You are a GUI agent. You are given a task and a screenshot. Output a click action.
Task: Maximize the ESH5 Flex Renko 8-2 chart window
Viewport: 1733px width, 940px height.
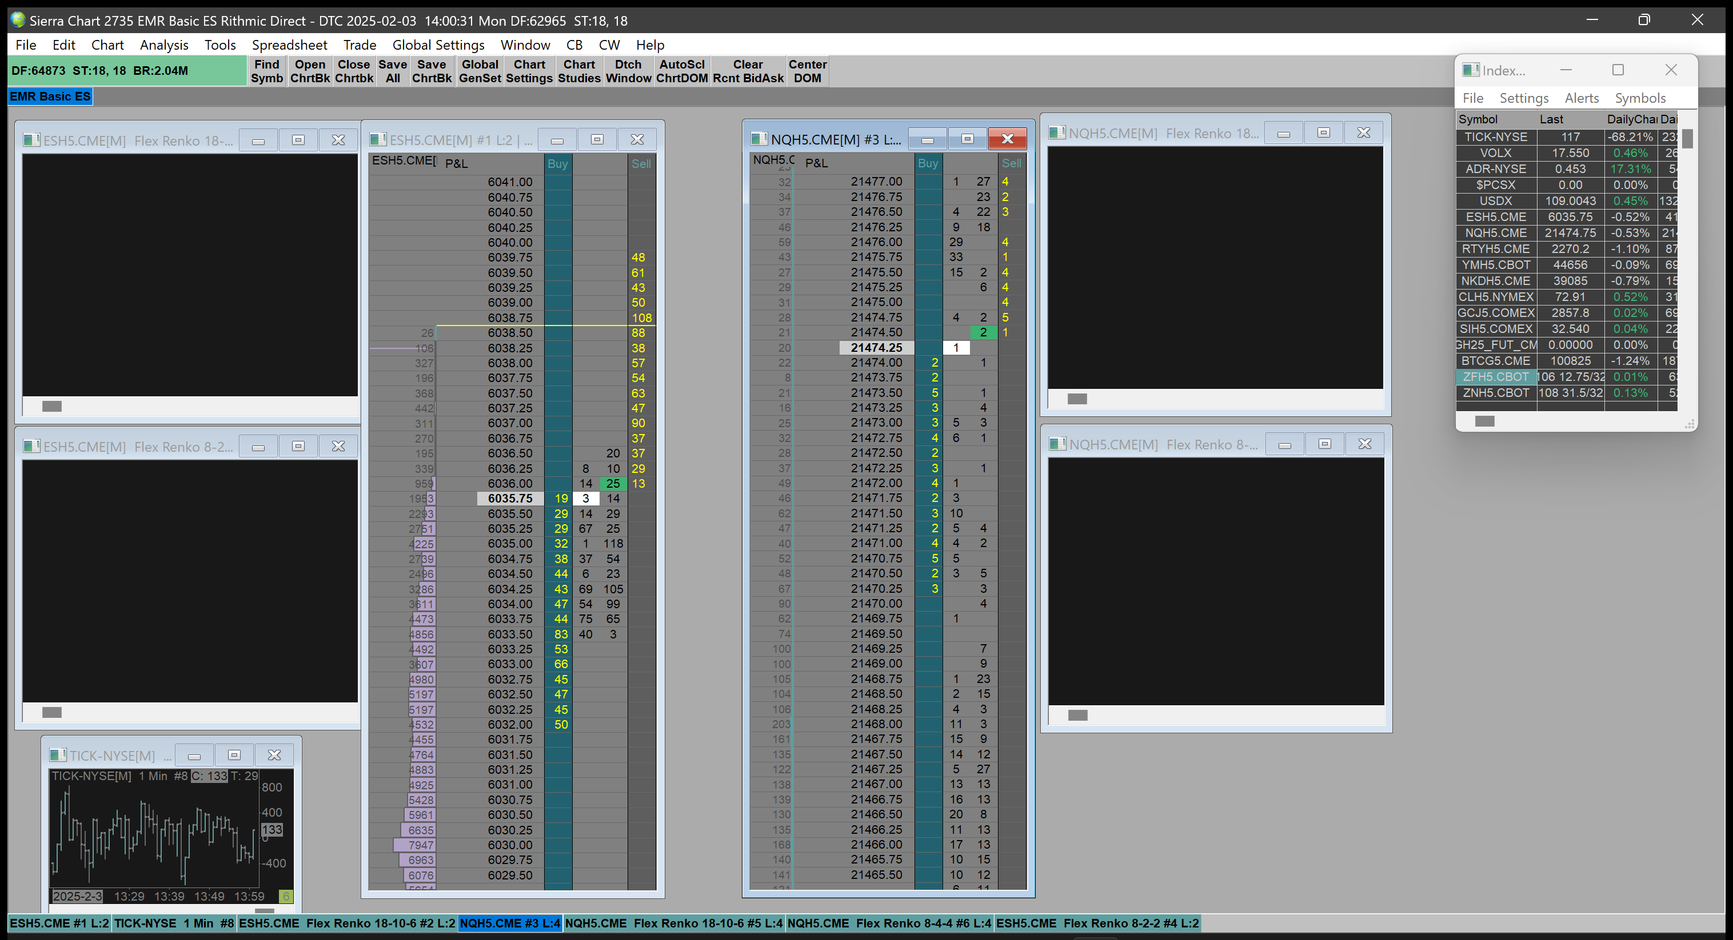tap(298, 446)
